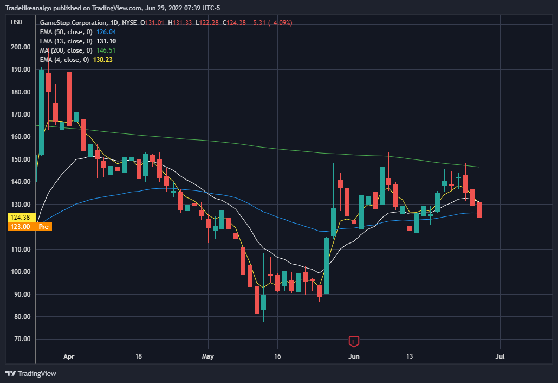558x383 pixels.
Task: Click the 18 date axis label
Action: 139,356
